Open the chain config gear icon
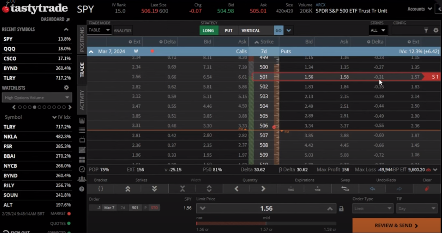This screenshot has width=442, height=233. pos(436,30)
